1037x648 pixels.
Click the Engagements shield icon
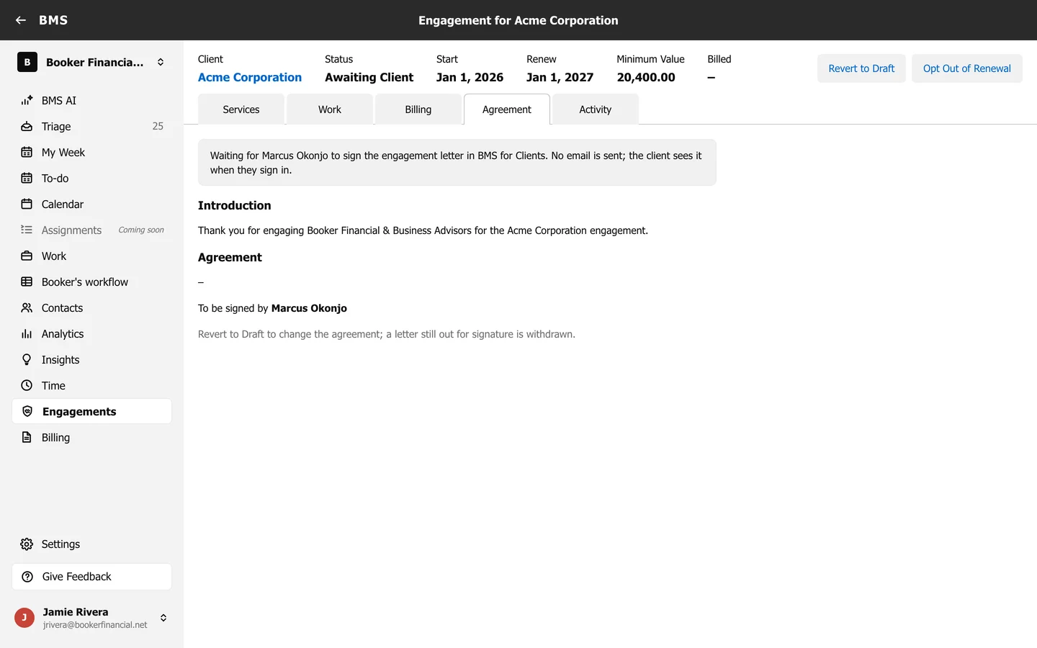(27, 411)
